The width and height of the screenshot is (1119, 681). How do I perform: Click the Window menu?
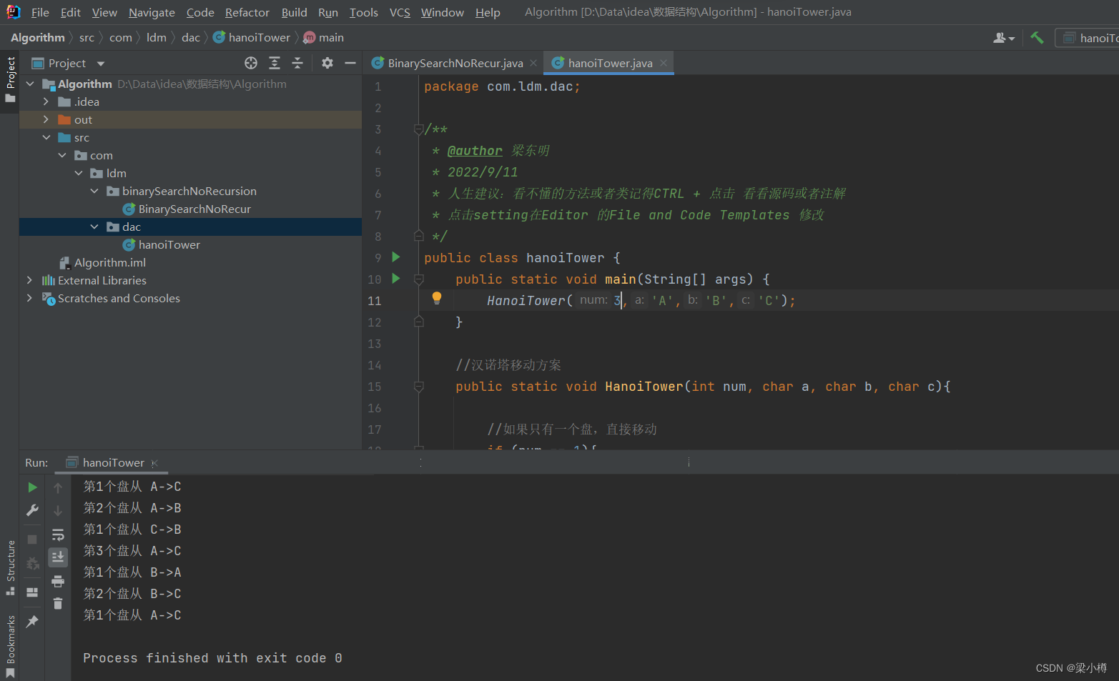point(442,12)
